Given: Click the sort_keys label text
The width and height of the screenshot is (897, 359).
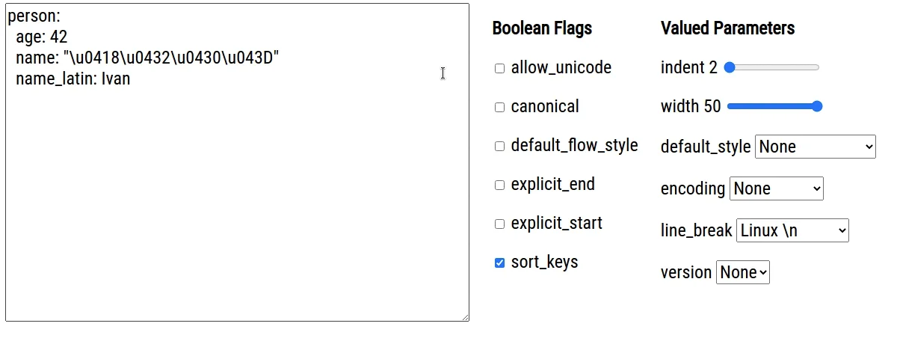Looking at the screenshot, I should coord(544,263).
